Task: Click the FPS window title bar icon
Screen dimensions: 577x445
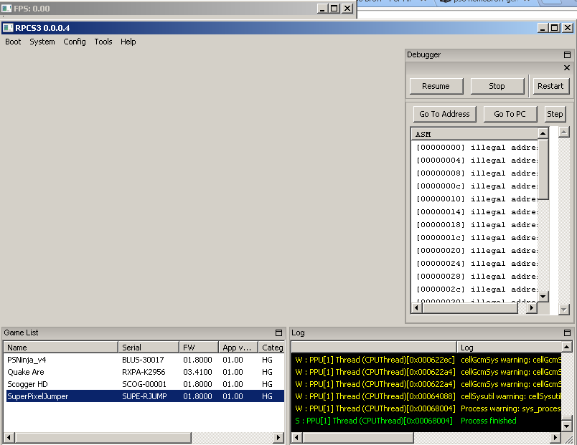Action: point(6,9)
